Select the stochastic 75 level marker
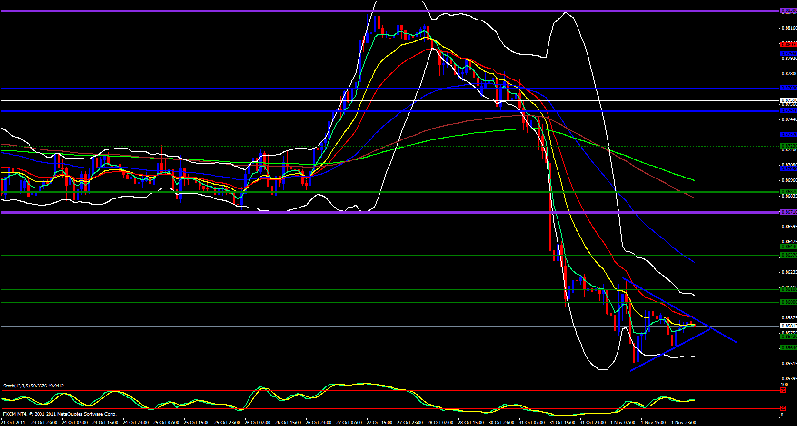Screen dimensions: 797x426 point(782,390)
